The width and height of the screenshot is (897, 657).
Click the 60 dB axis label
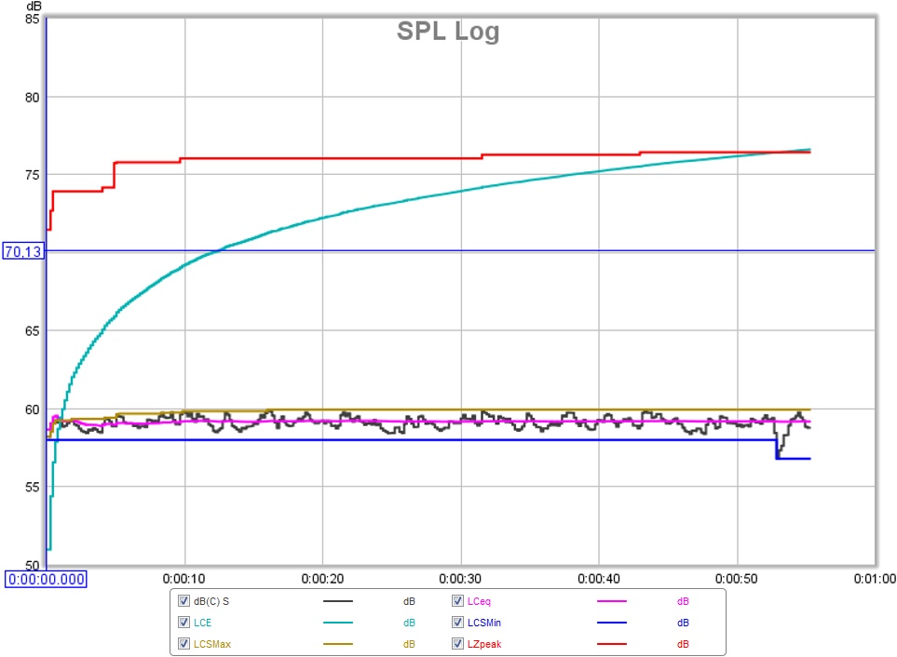(x=32, y=409)
